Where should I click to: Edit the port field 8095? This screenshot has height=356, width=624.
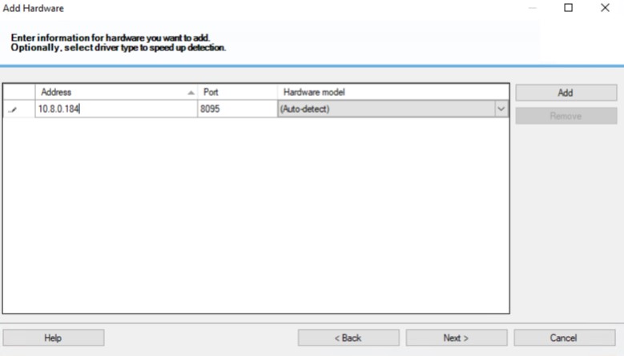237,109
